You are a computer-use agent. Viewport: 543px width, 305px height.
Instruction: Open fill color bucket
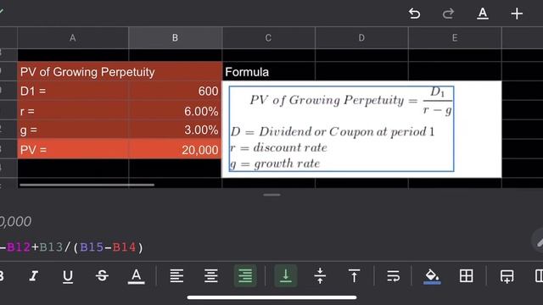(432, 276)
